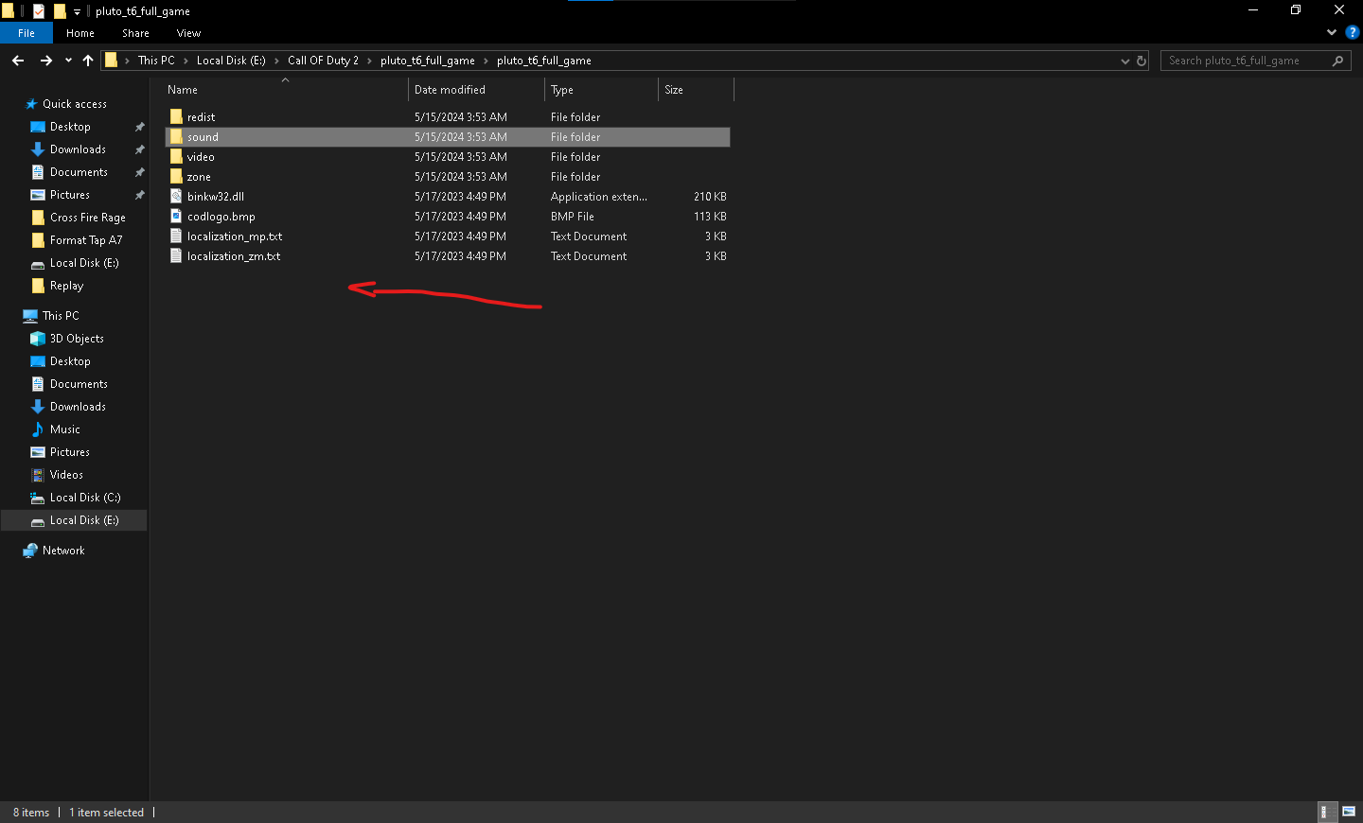1363x823 pixels.
Task: Click Local Disk (E:) in the breadcrumb
Action: click(x=231, y=61)
